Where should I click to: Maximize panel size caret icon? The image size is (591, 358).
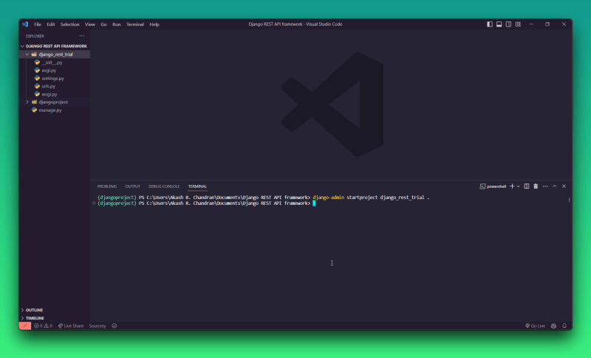click(x=555, y=186)
